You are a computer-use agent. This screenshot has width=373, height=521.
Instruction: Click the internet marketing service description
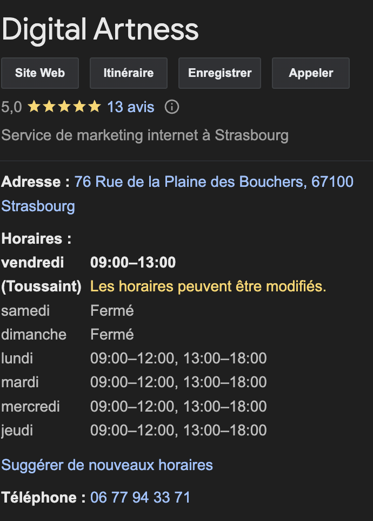tap(145, 135)
